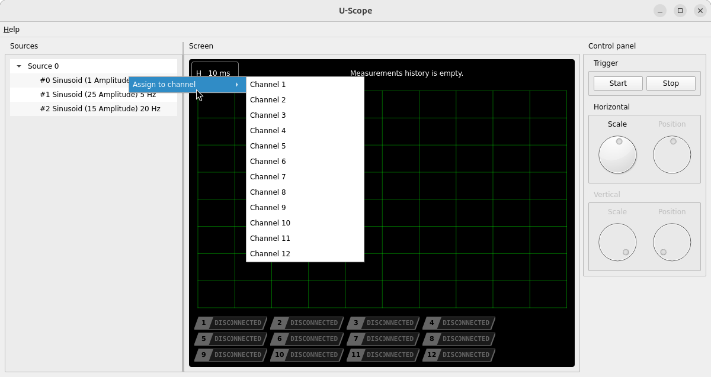The width and height of the screenshot is (711, 377).
Task: Select #1 Sinusoid (25 Amplitude) 5 Hz
Action: click(x=94, y=95)
